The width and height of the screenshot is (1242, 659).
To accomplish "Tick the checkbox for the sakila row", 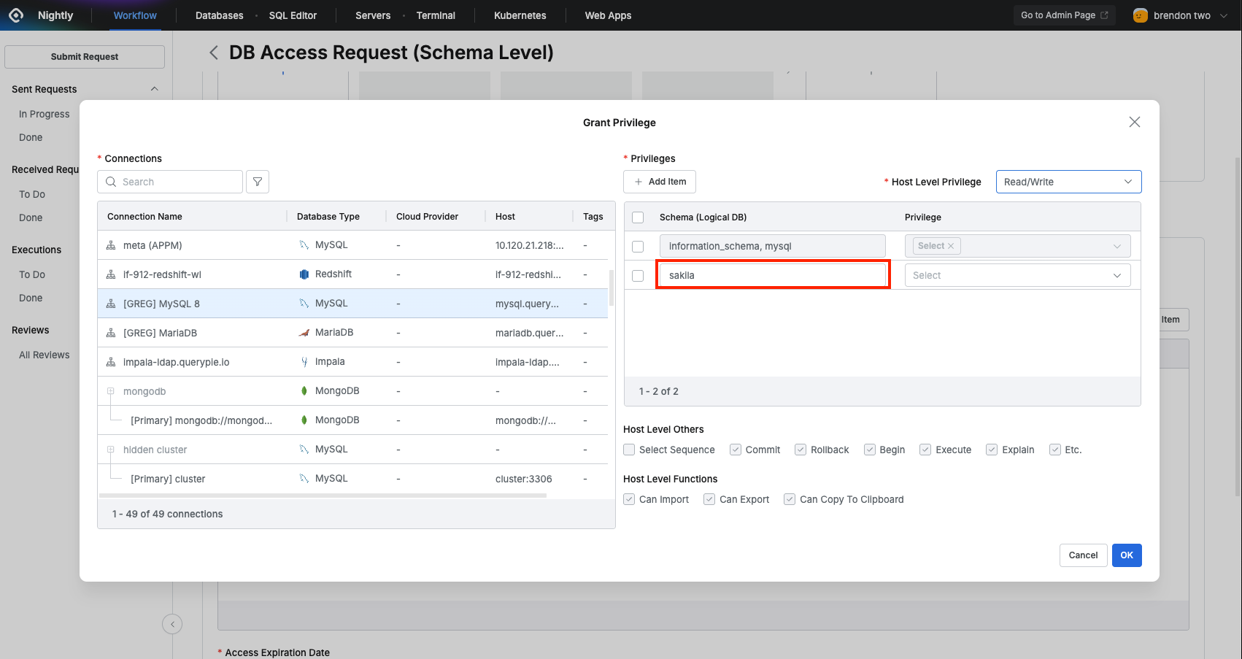I will tap(638, 276).
